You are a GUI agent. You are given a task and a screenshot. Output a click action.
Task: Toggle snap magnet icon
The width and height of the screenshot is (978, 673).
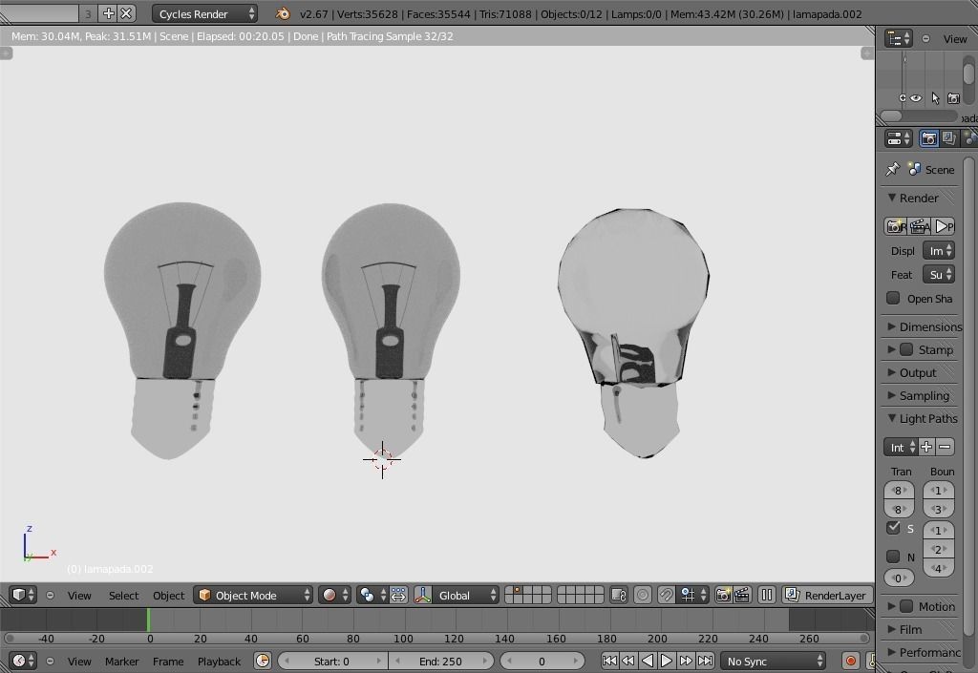[x=666, y=595]
